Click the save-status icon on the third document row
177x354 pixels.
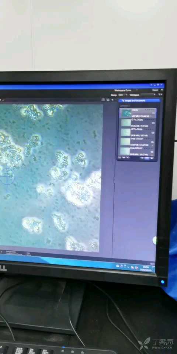153,133
